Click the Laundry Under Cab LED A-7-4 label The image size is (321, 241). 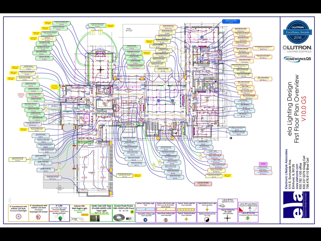point(17,160)
